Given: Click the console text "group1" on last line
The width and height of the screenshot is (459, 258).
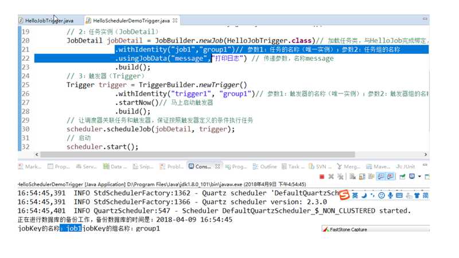Looking at the screenshot, I should pyautogui.click(x=148, y=228).
